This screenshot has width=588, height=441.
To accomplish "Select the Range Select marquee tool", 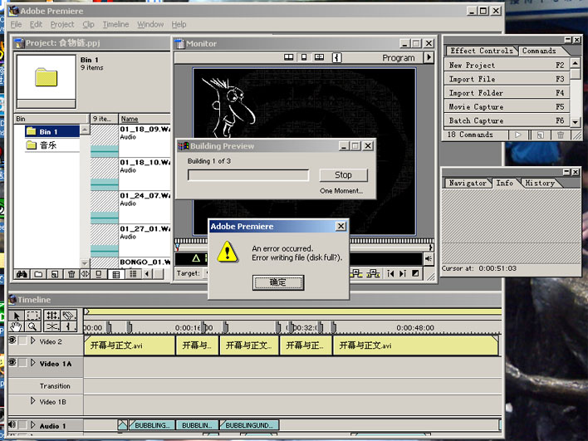I will tap(32, 316).
